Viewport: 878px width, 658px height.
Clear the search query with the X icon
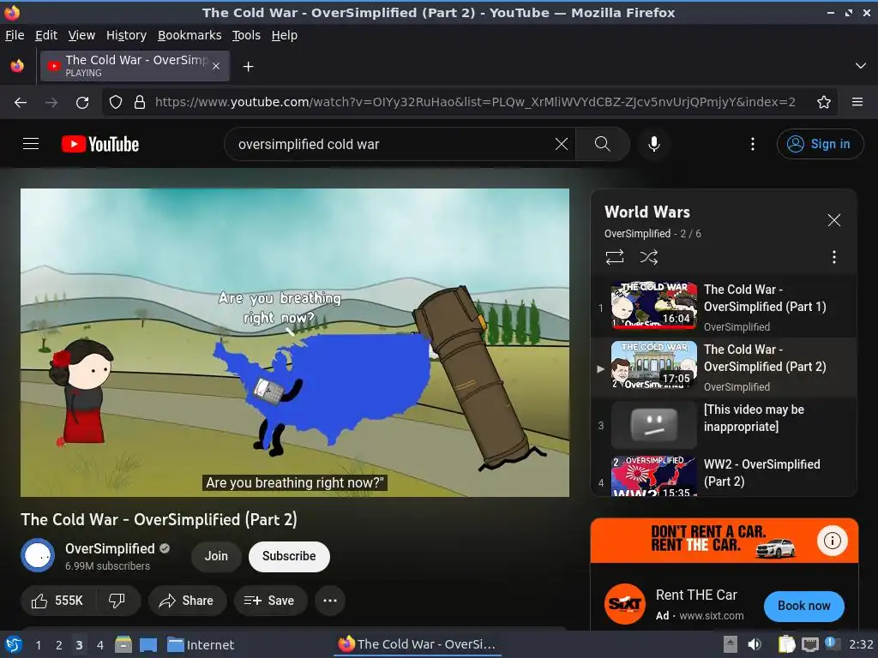click(561, 144)
